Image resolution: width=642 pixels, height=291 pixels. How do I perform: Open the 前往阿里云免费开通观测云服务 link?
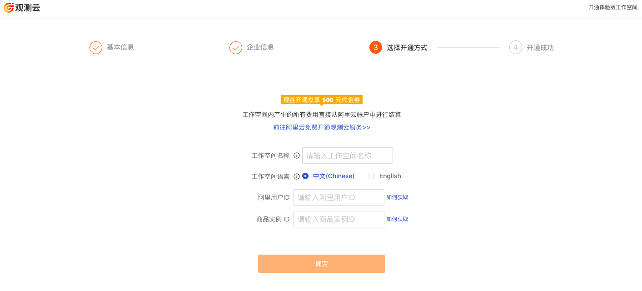click(x=322, y=128)
